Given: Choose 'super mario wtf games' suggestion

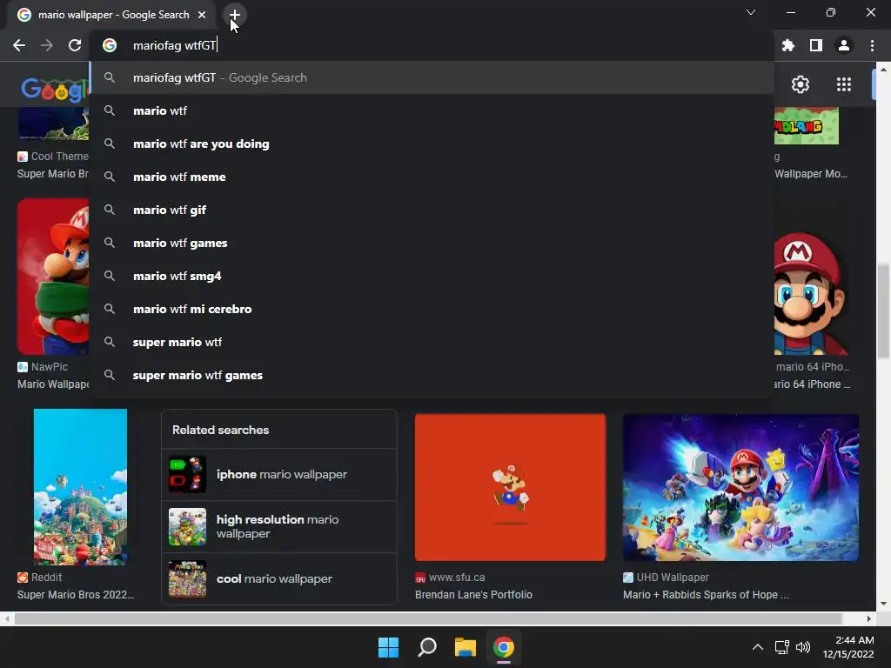Looking at the screenshot, I should point(432,375).
